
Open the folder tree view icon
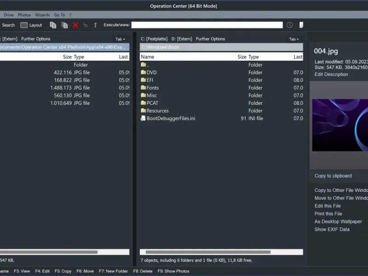pos(86,25)
